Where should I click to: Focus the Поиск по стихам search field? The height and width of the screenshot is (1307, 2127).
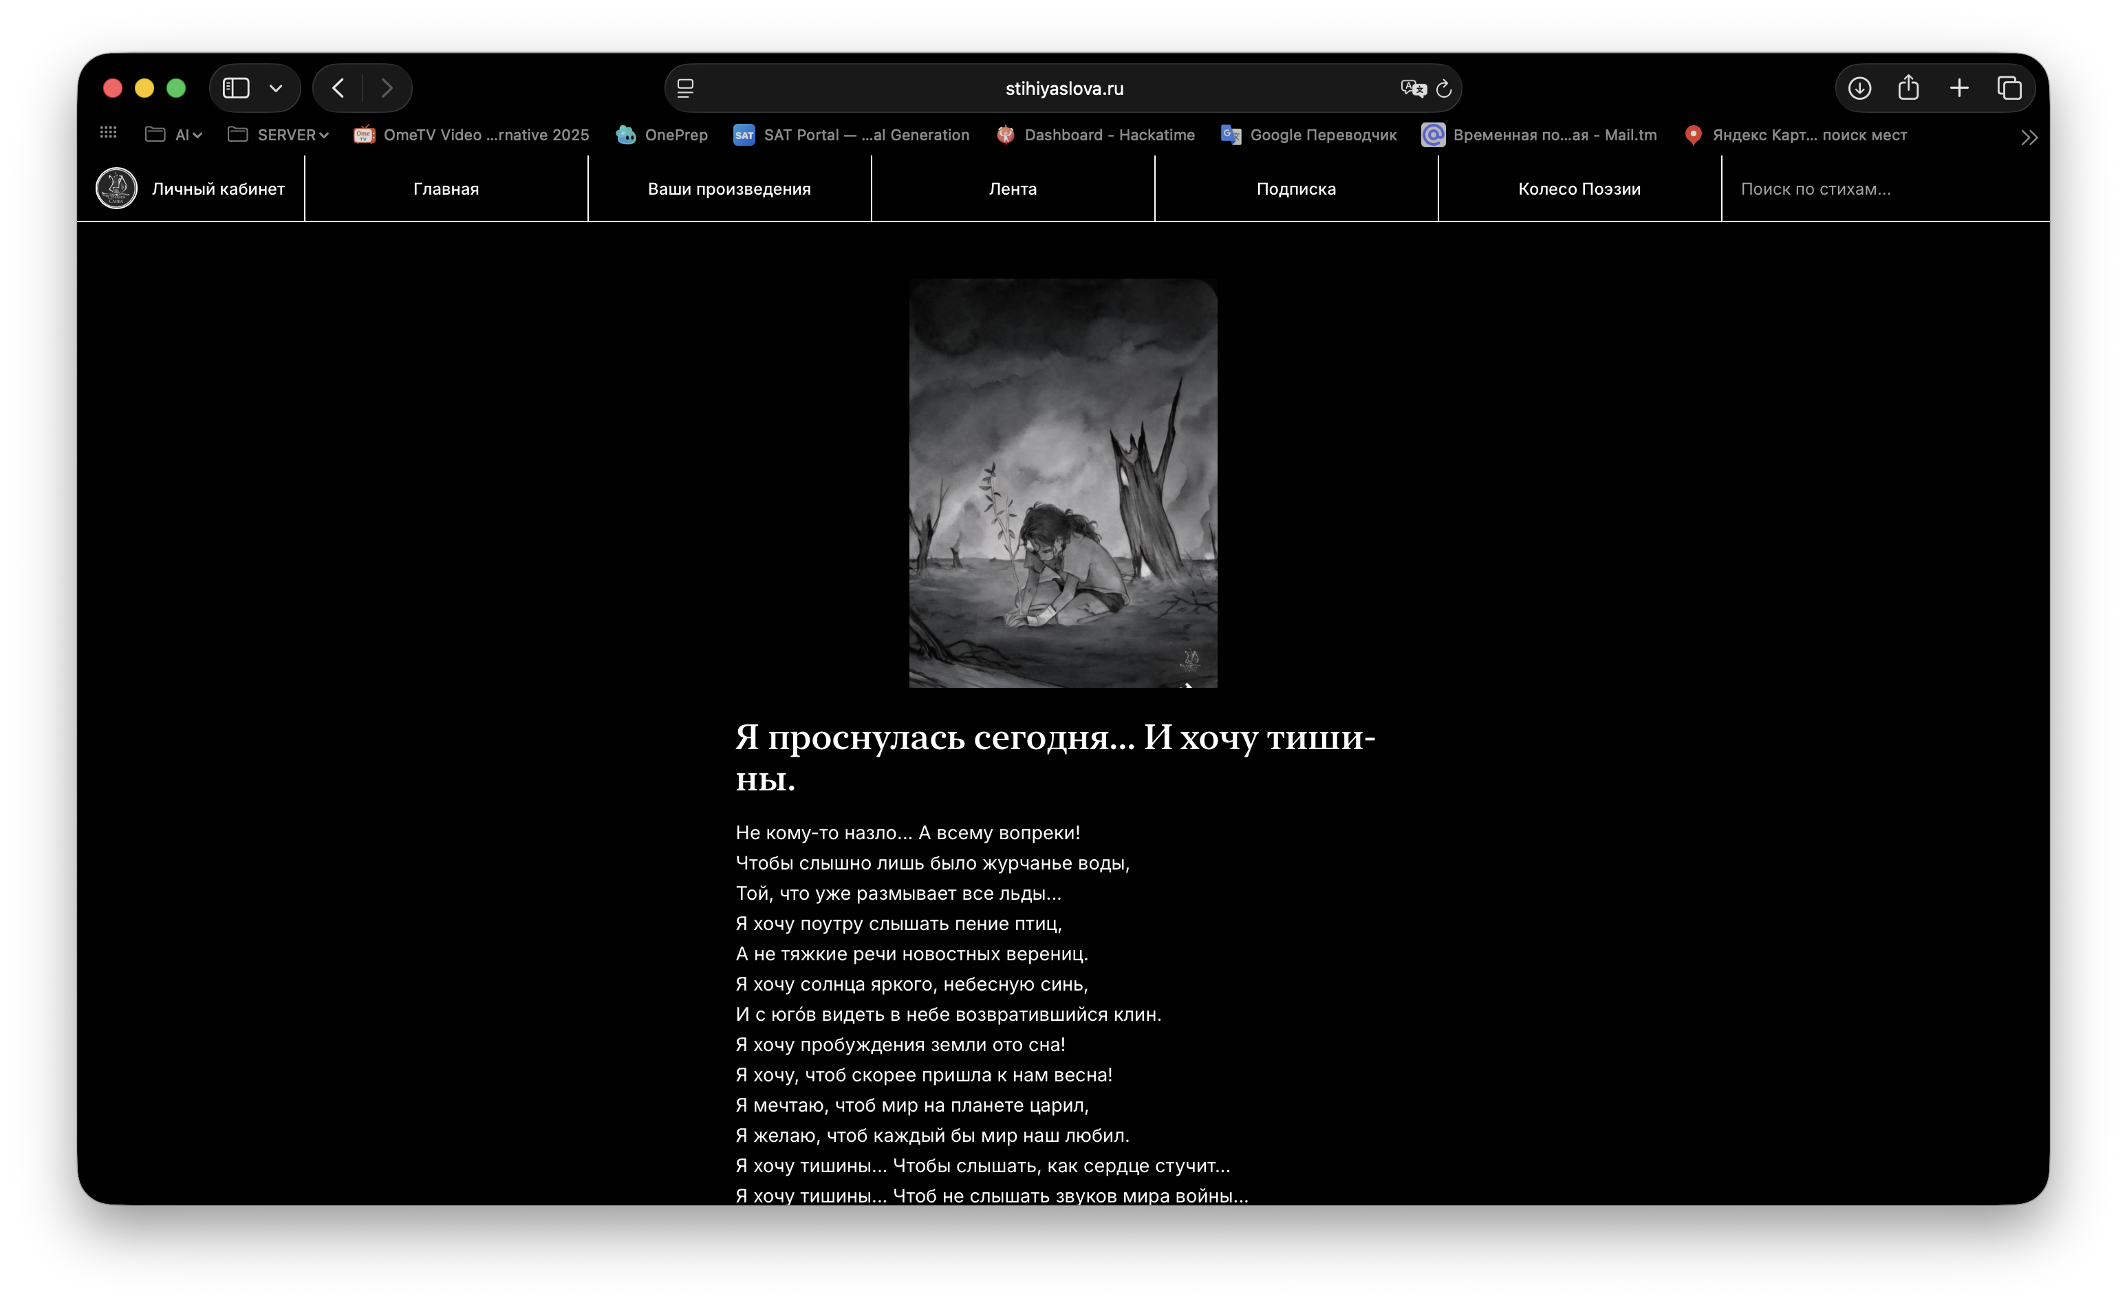click(x=1884, y=188)
